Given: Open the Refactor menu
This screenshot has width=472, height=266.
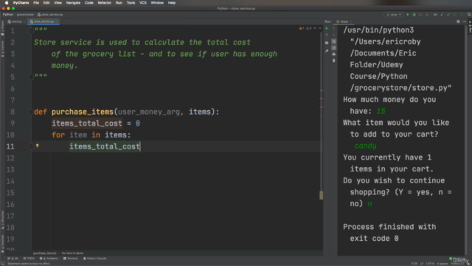Looking at the screenshot, I should (105, 3).
